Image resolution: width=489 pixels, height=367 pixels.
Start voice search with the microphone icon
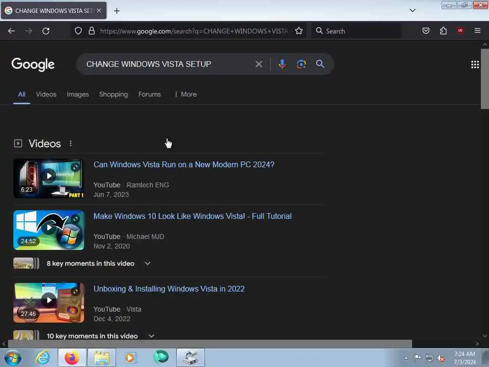click(282, 64)
